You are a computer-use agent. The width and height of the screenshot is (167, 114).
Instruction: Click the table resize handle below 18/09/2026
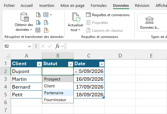coord(104,98)
